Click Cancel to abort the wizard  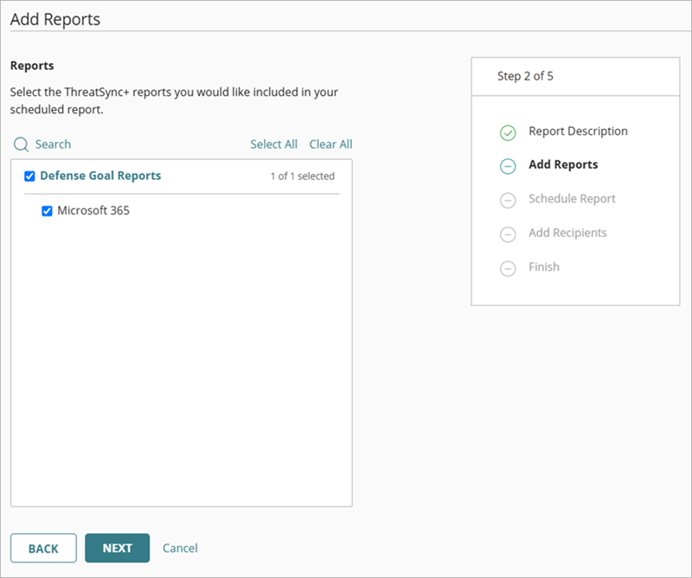pos(180,548)
